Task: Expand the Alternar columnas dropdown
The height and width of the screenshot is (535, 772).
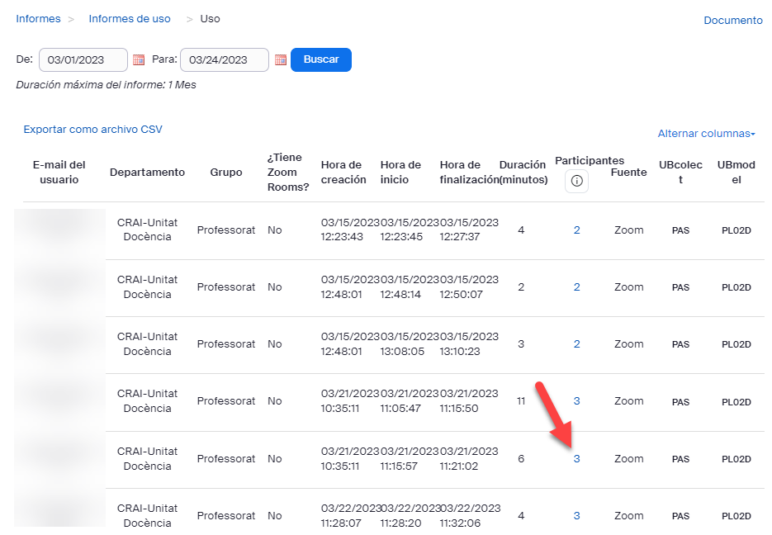Action: (706, 134)
